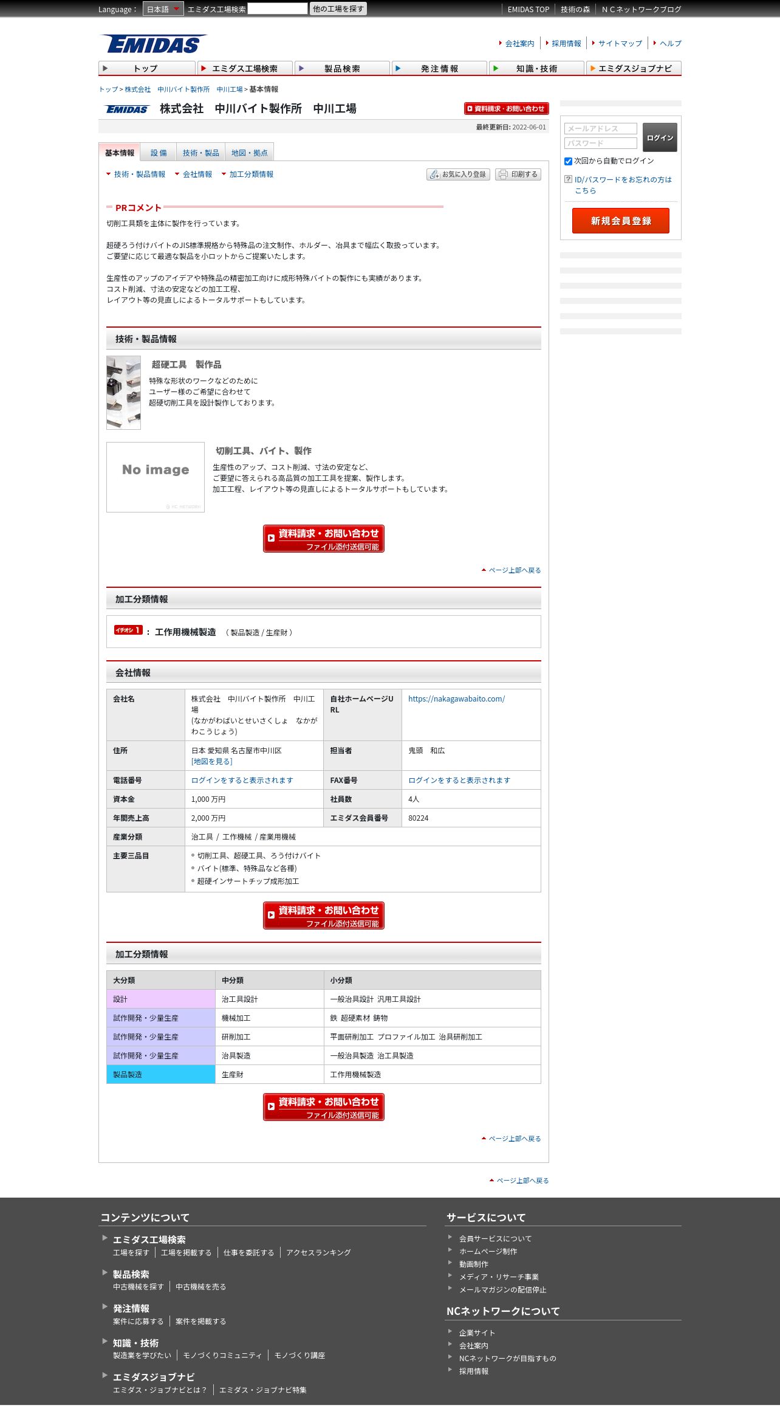Click the small EMIDAS logo beside the company name
780x1411 pixels.
127,109
